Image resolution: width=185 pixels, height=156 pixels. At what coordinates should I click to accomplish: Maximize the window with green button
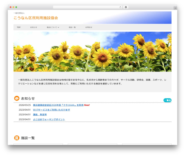pos(16,7)
